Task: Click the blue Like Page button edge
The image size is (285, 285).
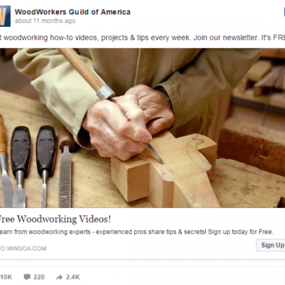Action: [284, 12]
